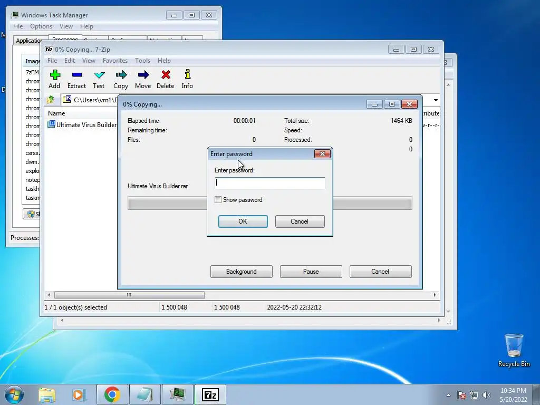Click the Show desktop button
The image size is (540, 405).
coord(536,394)
